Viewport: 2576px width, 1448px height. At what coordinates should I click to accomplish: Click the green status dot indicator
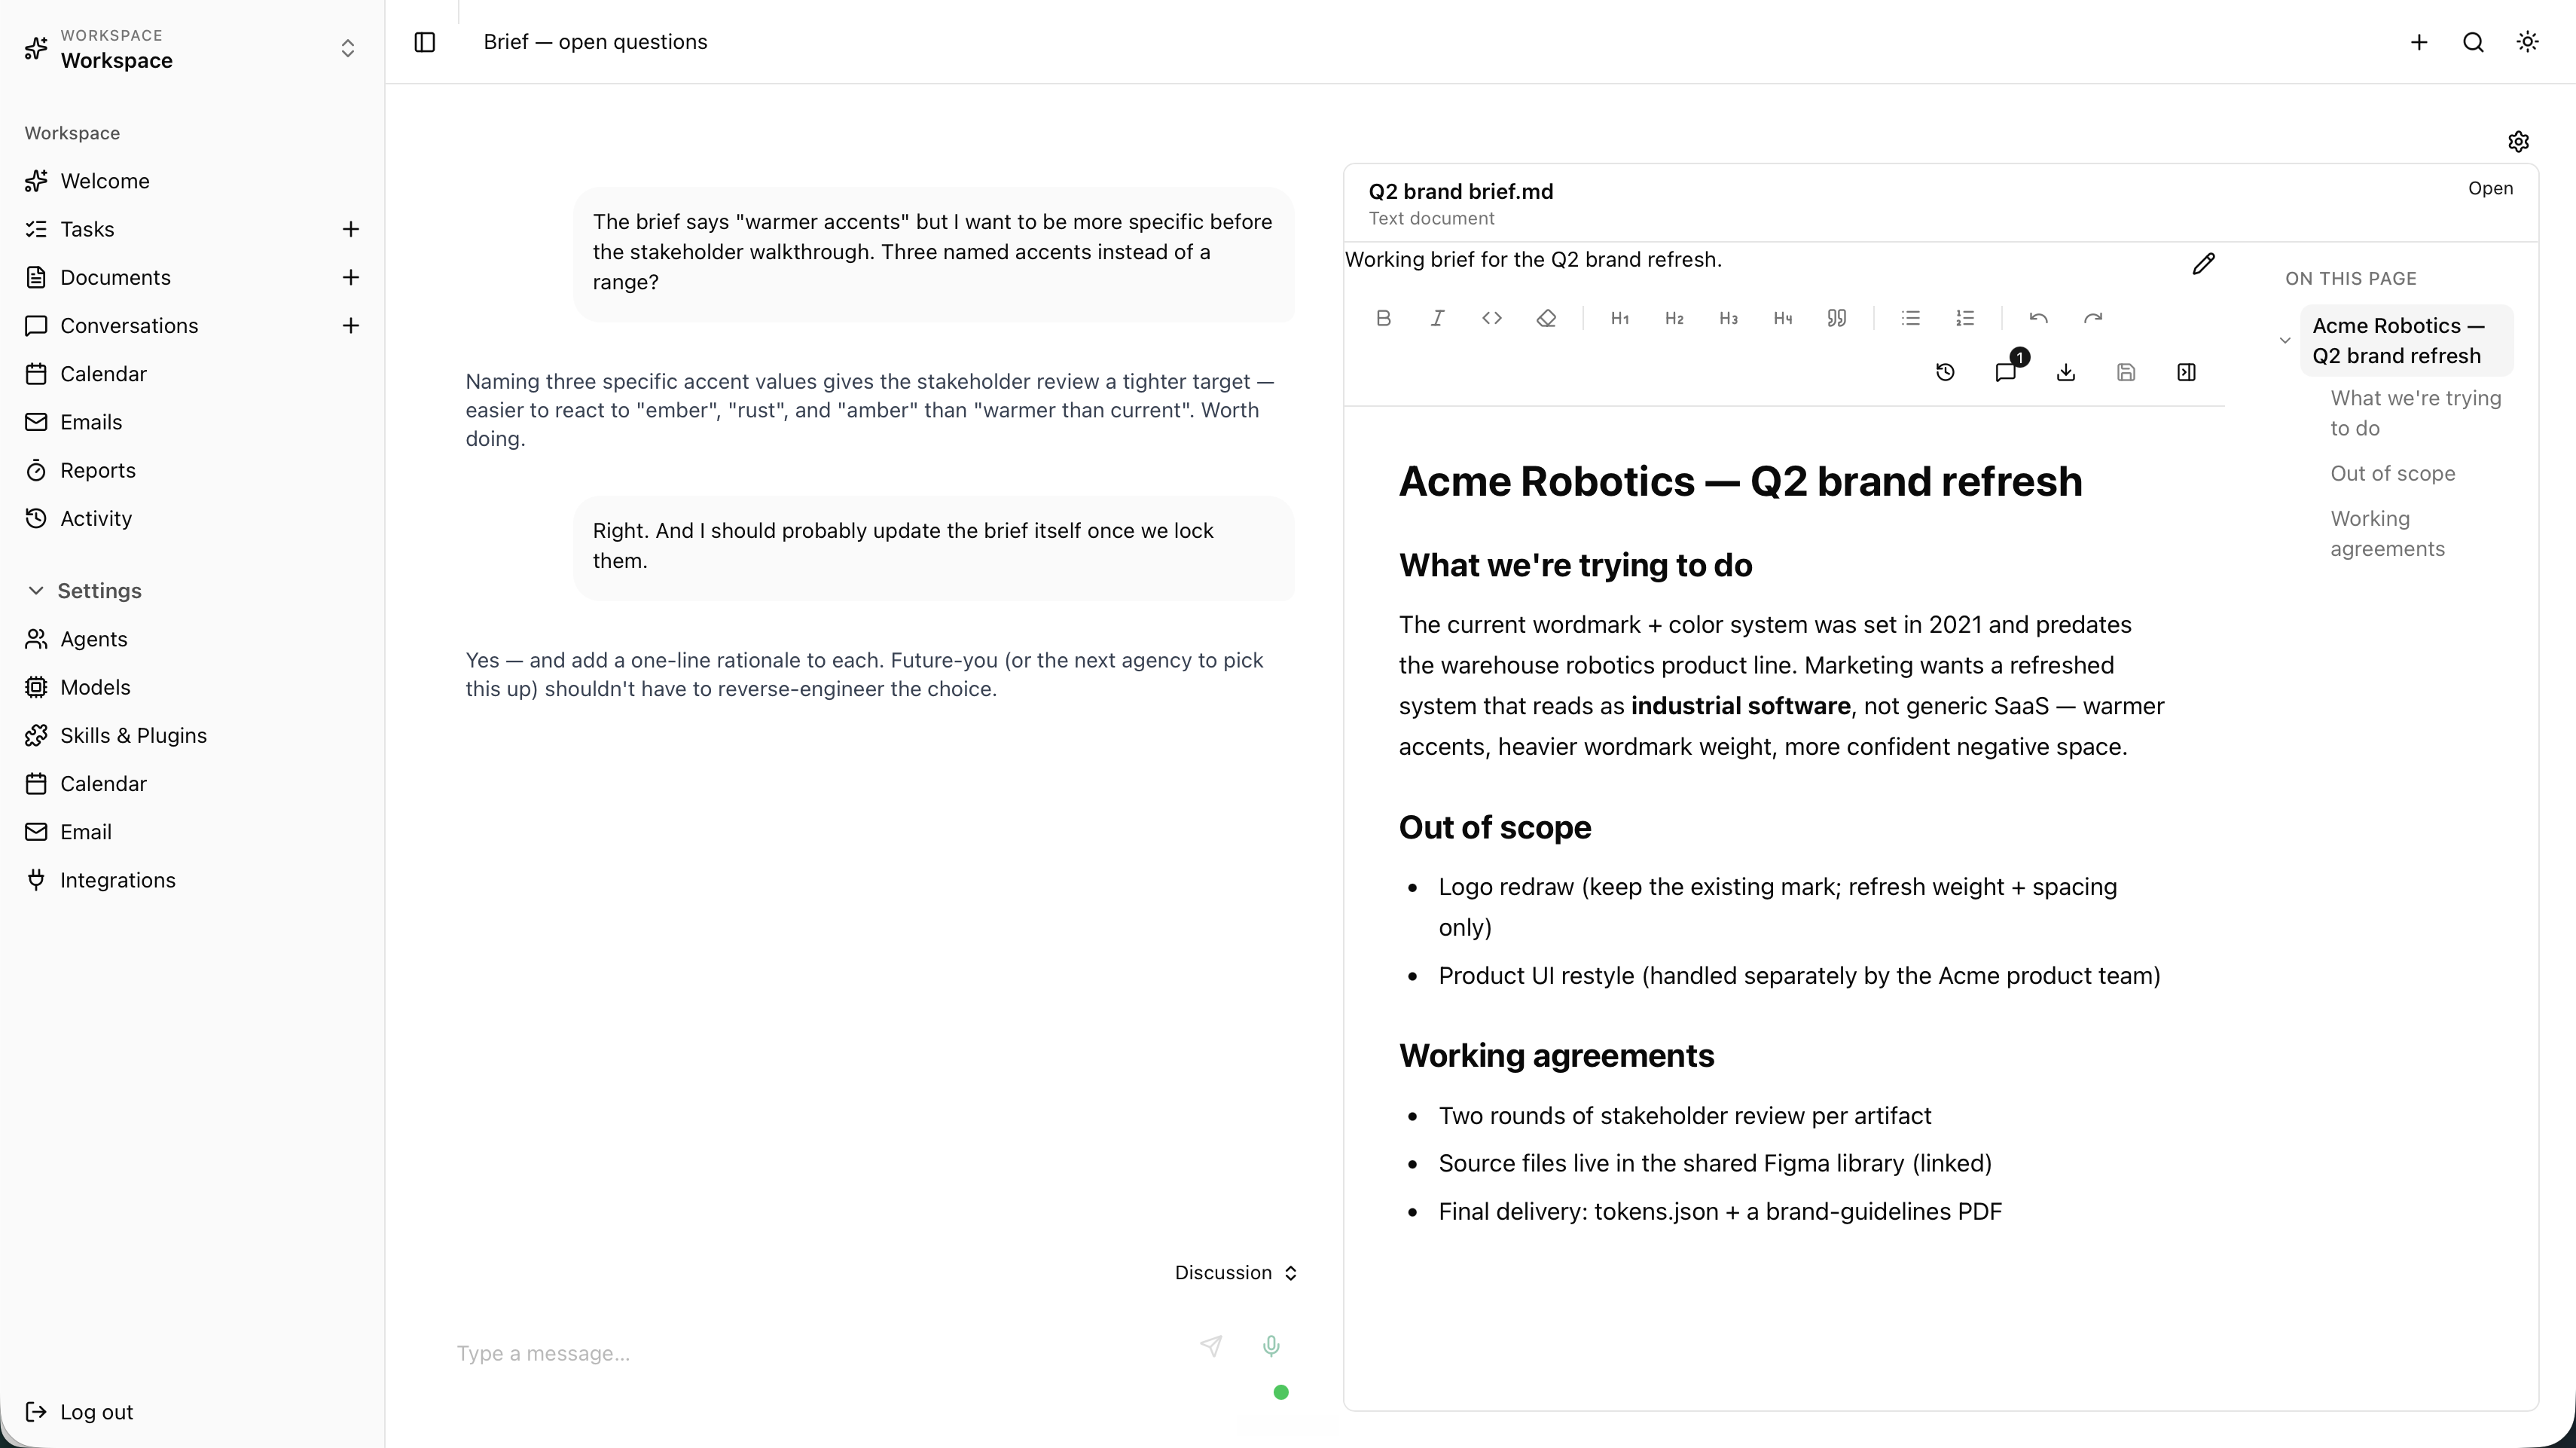tap(1281, 1392)
